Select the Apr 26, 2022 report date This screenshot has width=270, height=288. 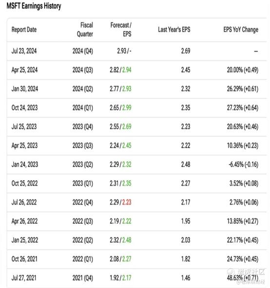coord(24,221)
